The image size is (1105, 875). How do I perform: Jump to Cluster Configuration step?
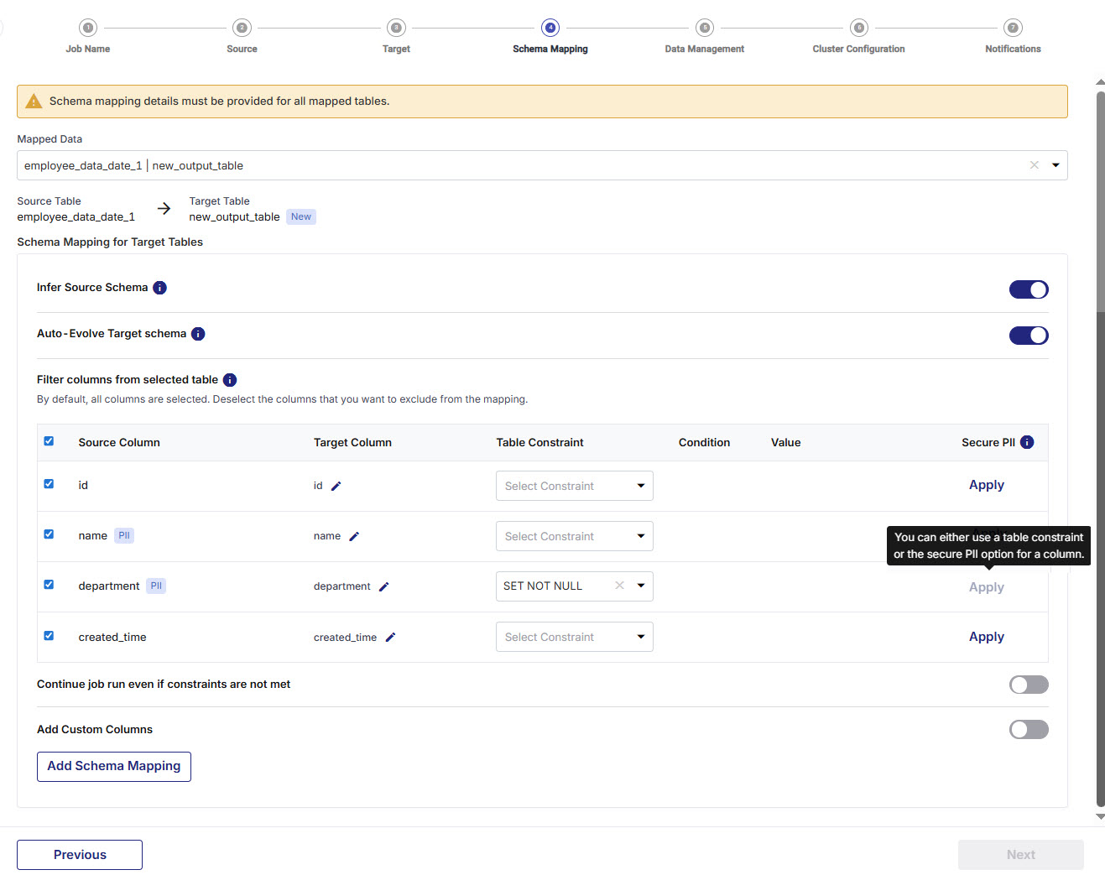(x=858, y=29)
